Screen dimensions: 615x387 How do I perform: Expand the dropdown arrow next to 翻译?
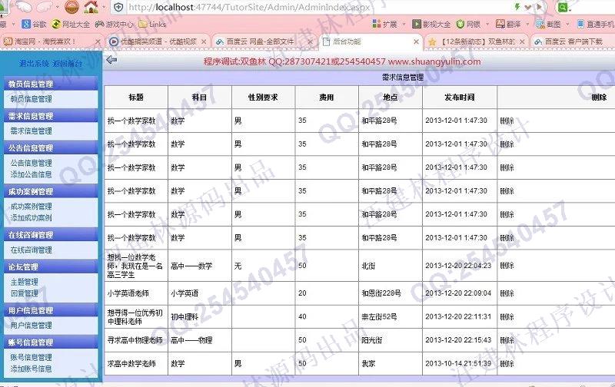click(x=528, y=25)
